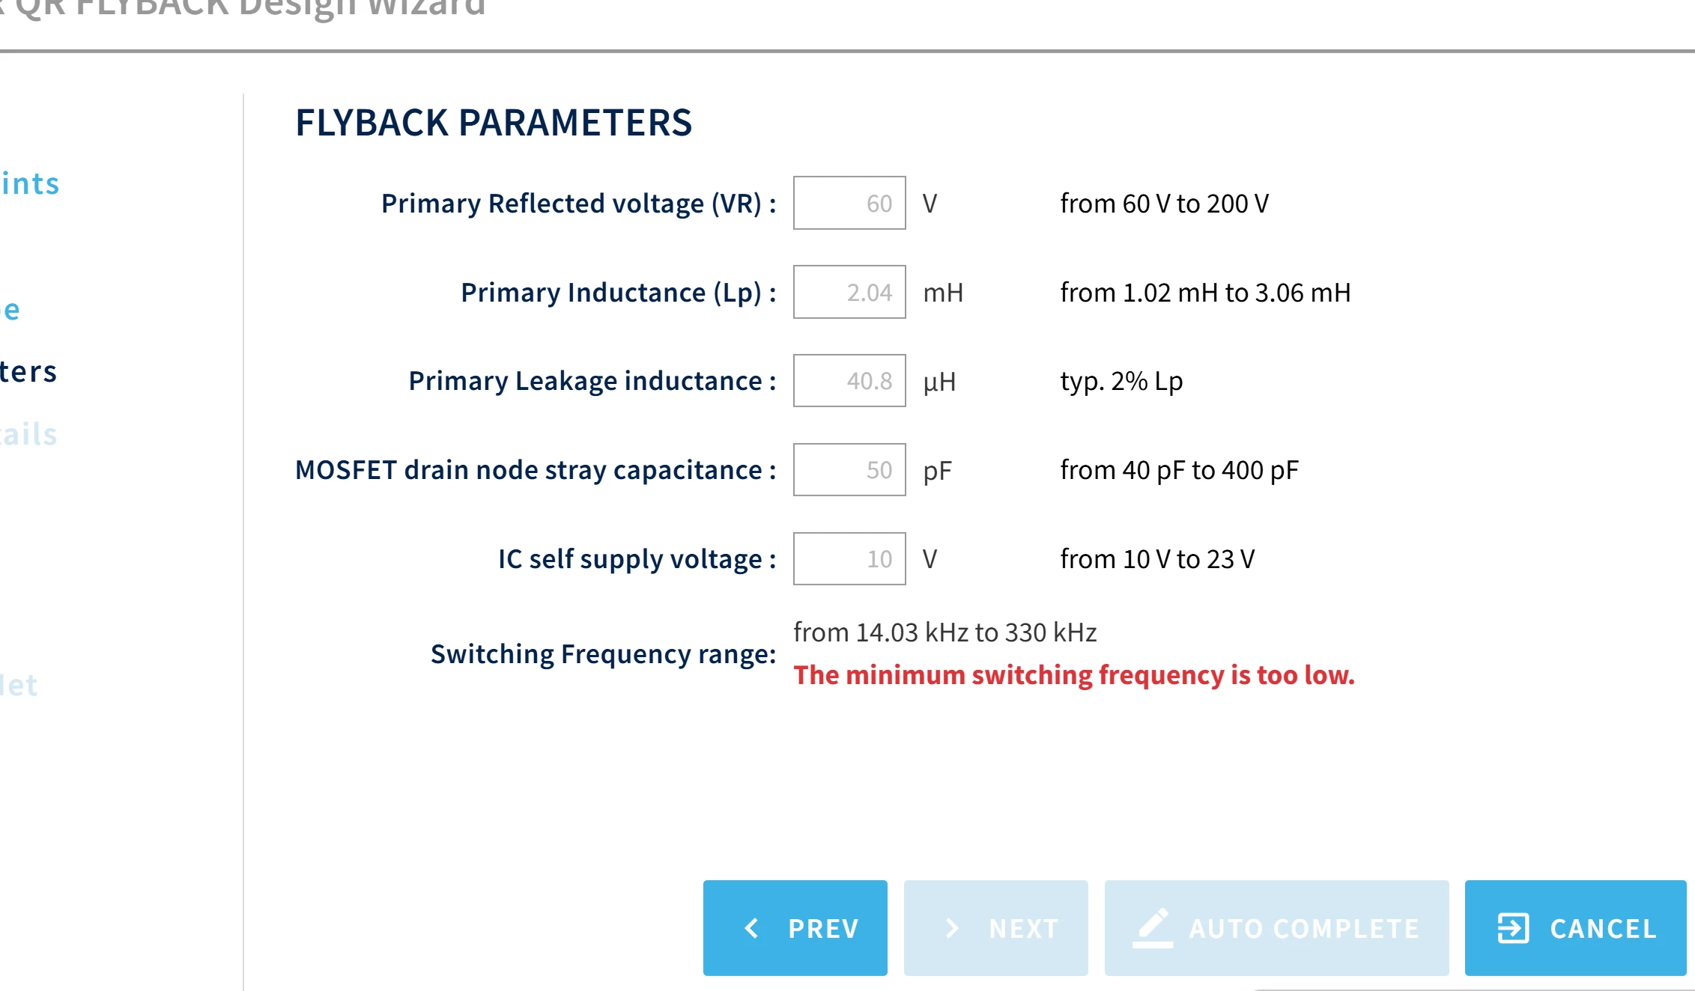Edit the Primary Inductance Lp value
The image size is (1695, 991).
(849, 292)
